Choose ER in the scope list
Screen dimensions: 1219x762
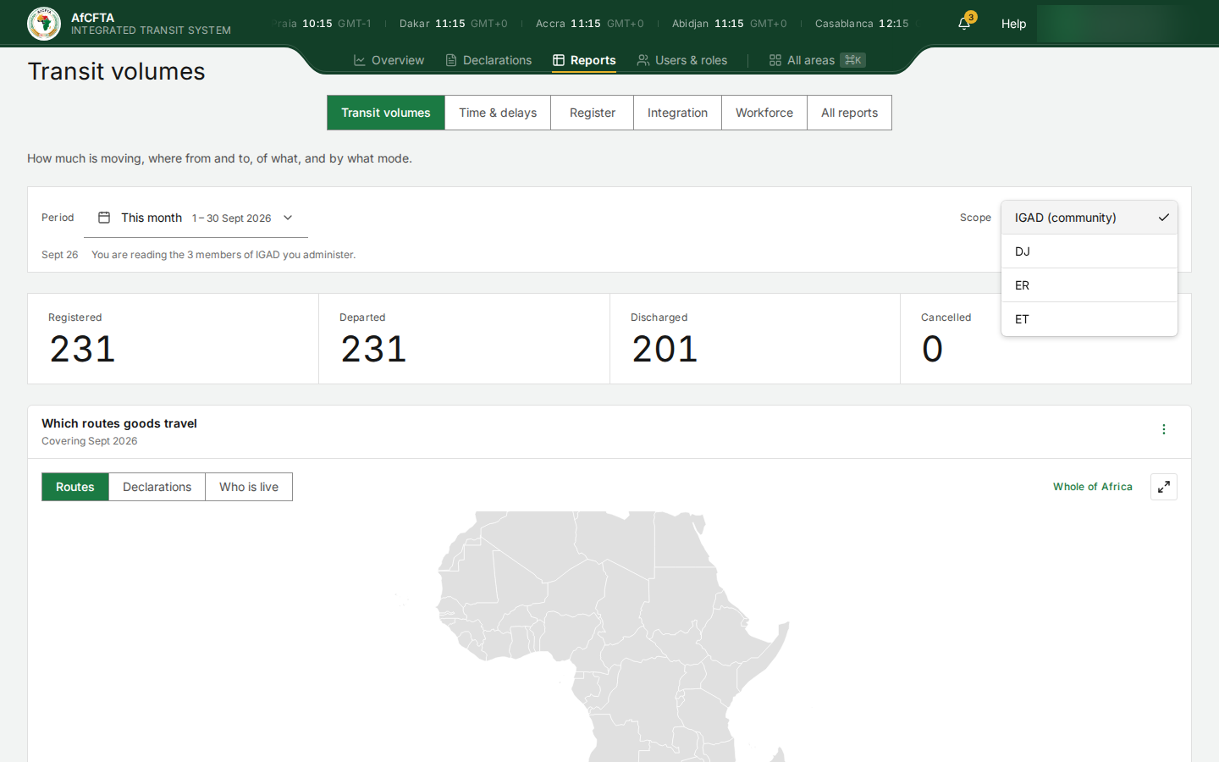point(1089,285)
